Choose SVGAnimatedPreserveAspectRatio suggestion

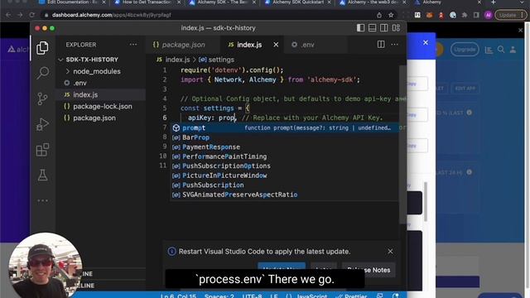(285, 195)
